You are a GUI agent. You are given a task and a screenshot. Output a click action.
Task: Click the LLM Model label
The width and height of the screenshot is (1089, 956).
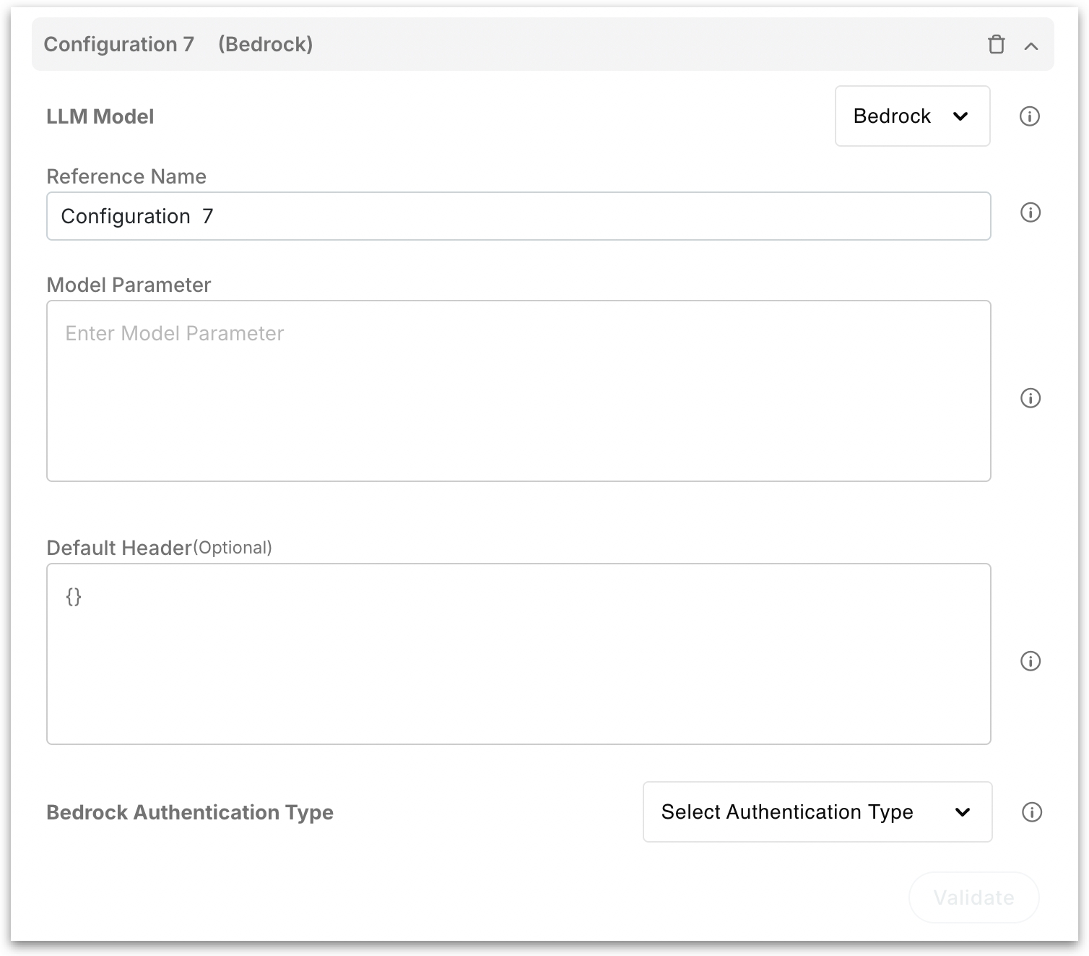pos(100,117)
